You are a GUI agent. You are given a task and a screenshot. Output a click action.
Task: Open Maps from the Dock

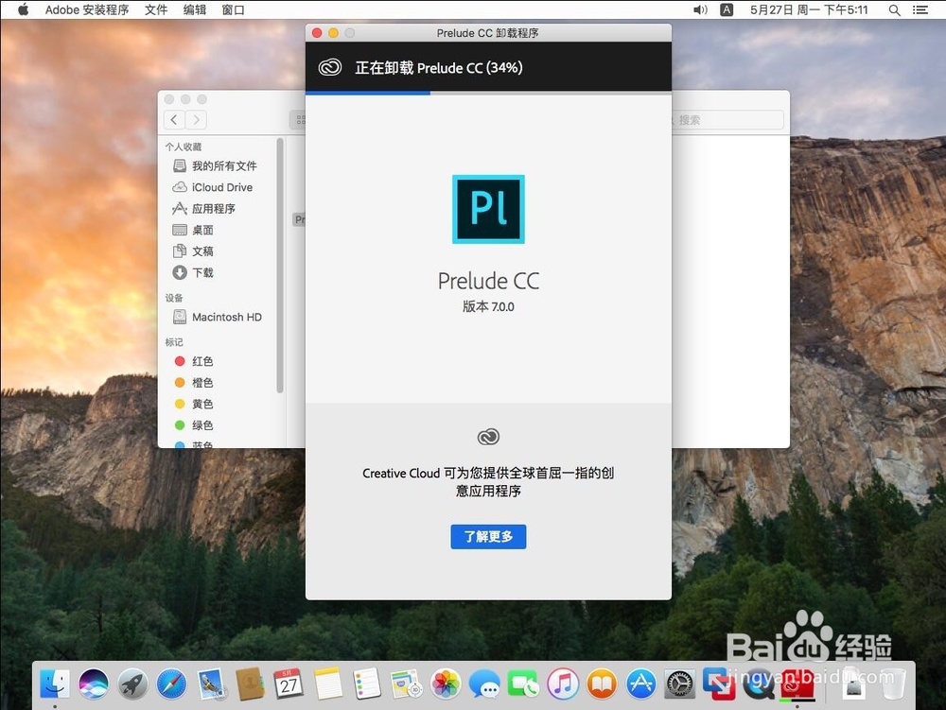pyautogui.click(x=406, y=684)
